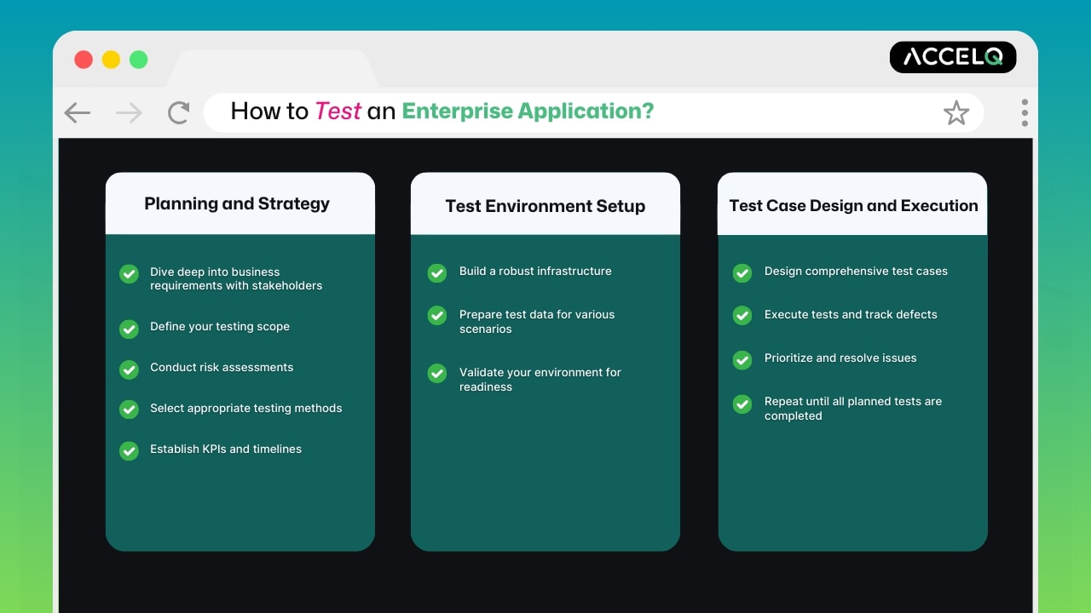Click the ACCELQ logo
The height and width of the screenshot is (613, 1091).
953,57
